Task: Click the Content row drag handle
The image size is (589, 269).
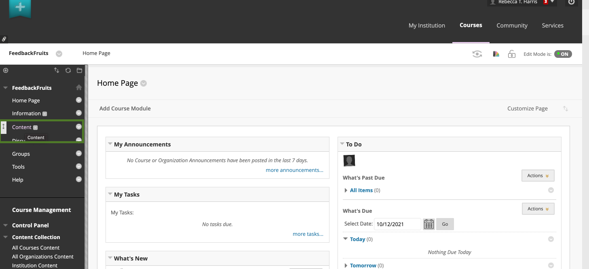Action: [3, 127]
